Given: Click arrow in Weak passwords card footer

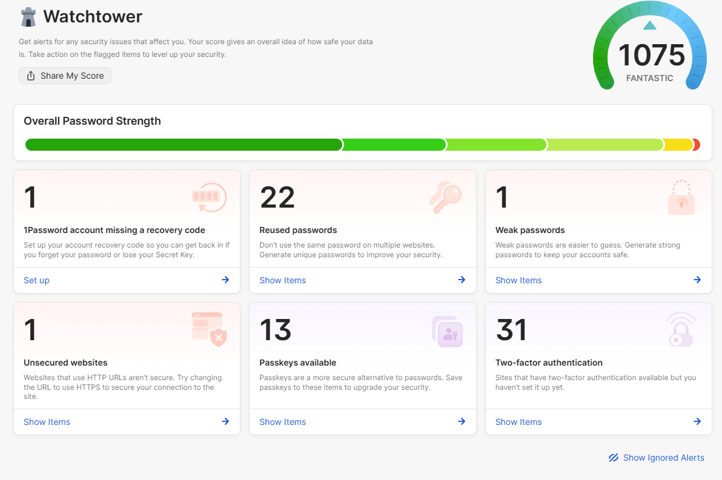Looking at the screenshot, I should [x=697, y=280].
